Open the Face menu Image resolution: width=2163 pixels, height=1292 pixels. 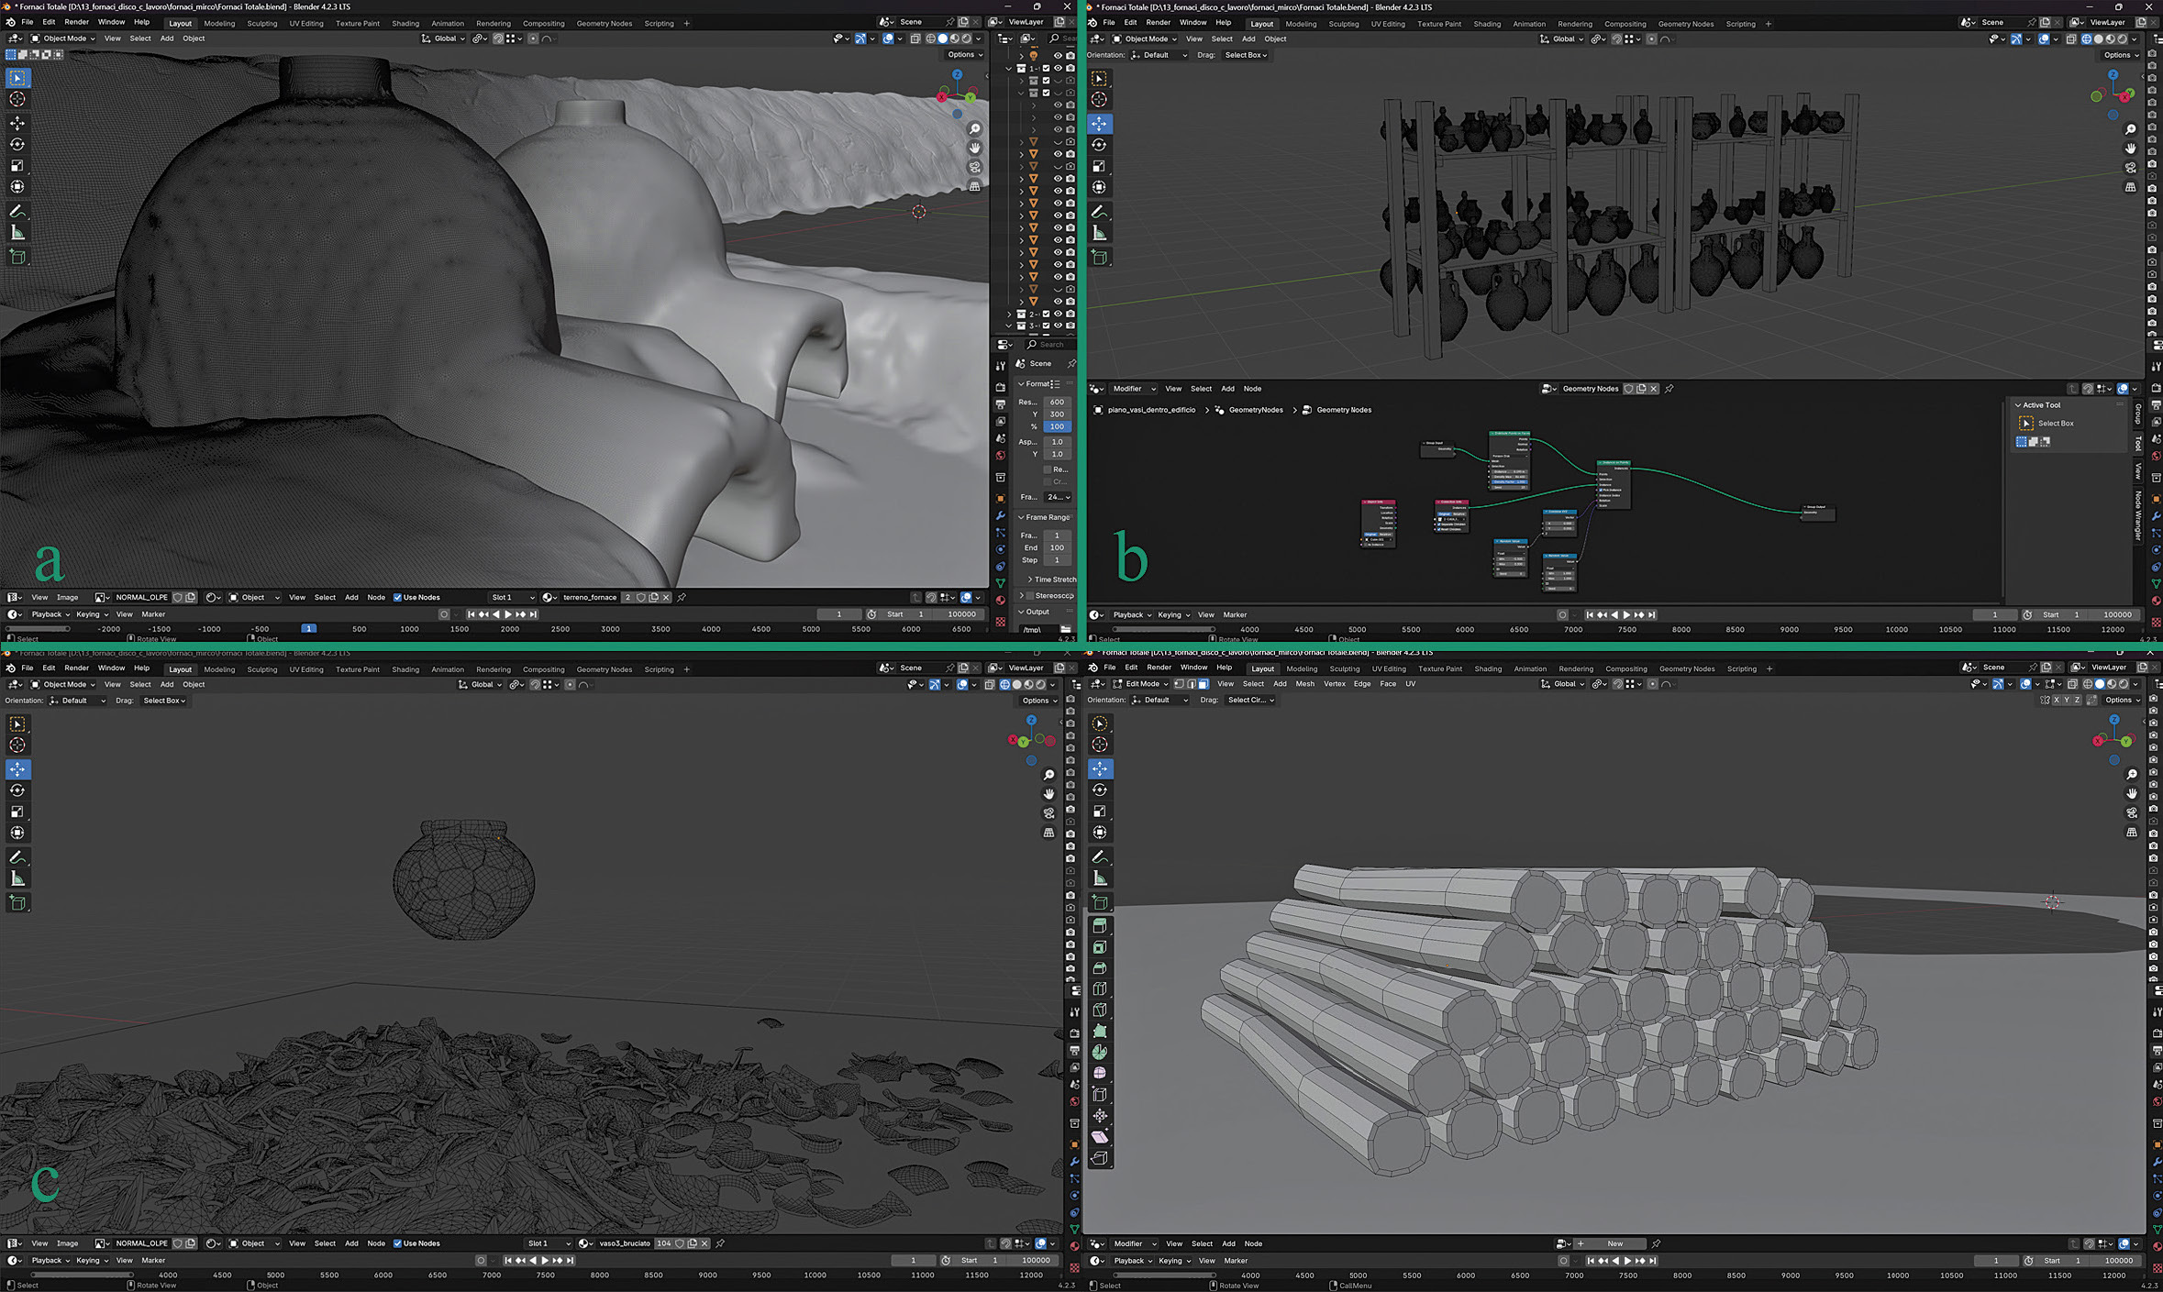point(1388,684)
